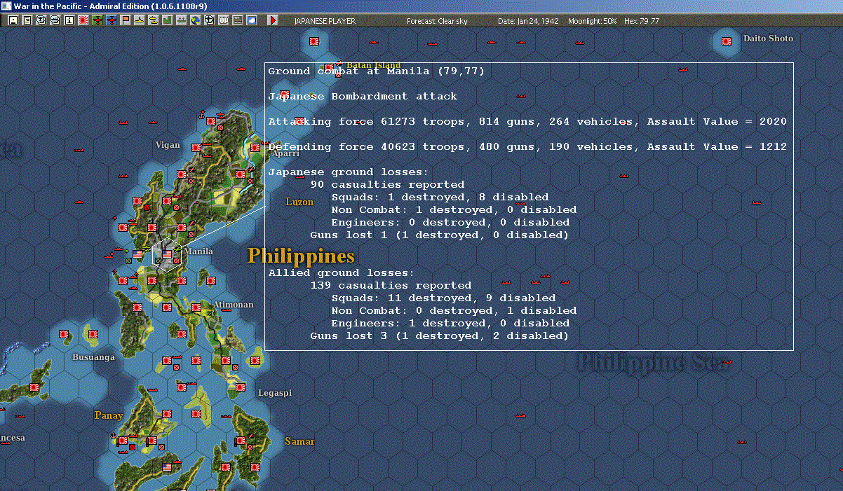This screenshot has height=491, width=843.
Task: Select Japanese flag unit at Daito Shoto
Action: [x=727, y=41]
